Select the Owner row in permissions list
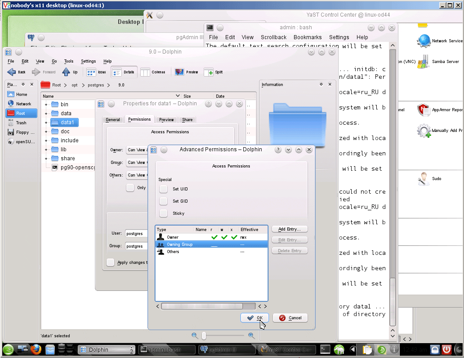Image resolution: width=464 pixels, height=358 pixels. tap(212, 237)
